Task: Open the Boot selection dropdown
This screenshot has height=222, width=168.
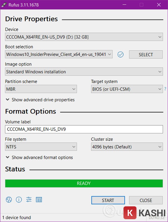Action: point(59,55)
